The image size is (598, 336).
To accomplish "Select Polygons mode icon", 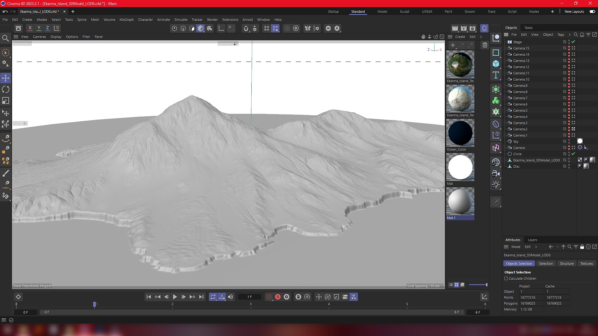I will point(201,28).
